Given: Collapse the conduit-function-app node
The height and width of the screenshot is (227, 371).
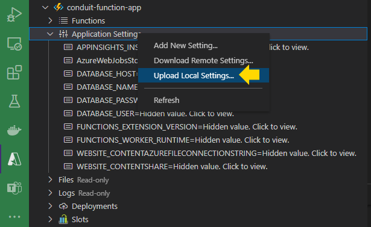Looking at the screenshot, I should click(45, 8).
